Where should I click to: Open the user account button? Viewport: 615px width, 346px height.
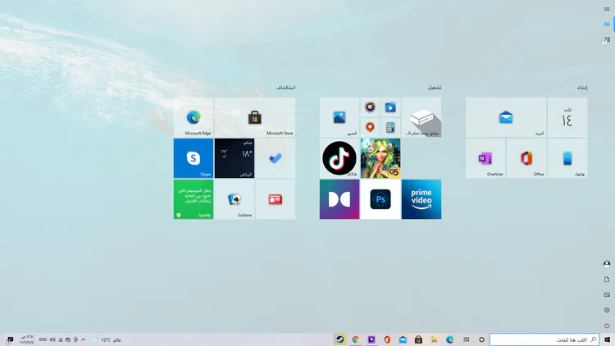pos(607,264)
